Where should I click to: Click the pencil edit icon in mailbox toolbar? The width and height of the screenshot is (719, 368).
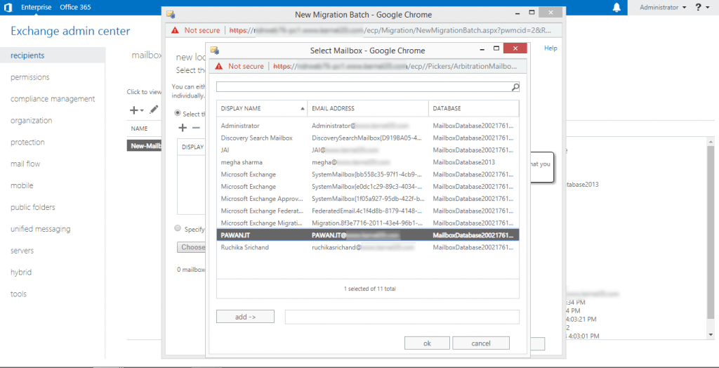[x=154, y=110]
